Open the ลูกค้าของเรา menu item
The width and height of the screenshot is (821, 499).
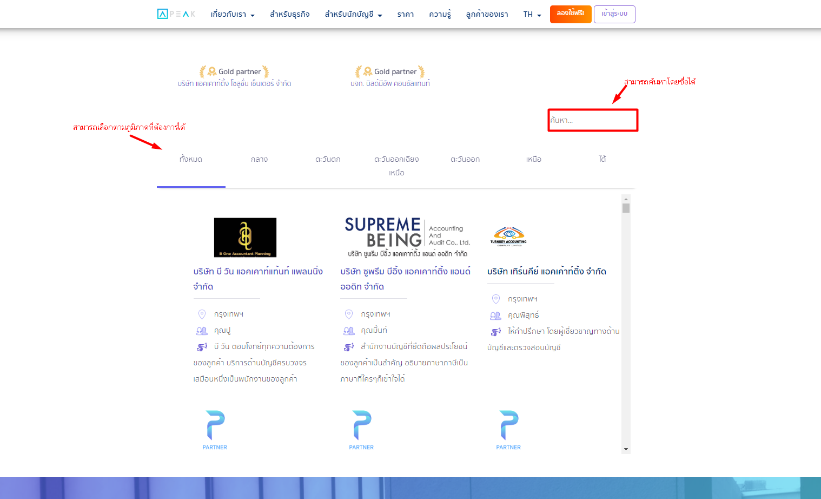[x=487, y=15]
